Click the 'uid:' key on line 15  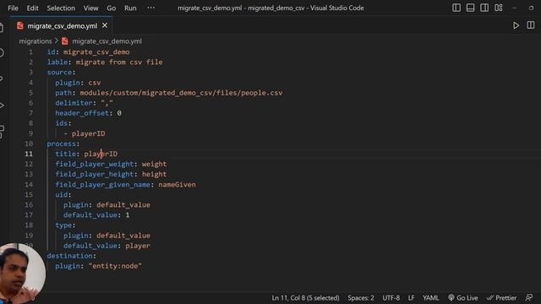(x=63, y=194)
